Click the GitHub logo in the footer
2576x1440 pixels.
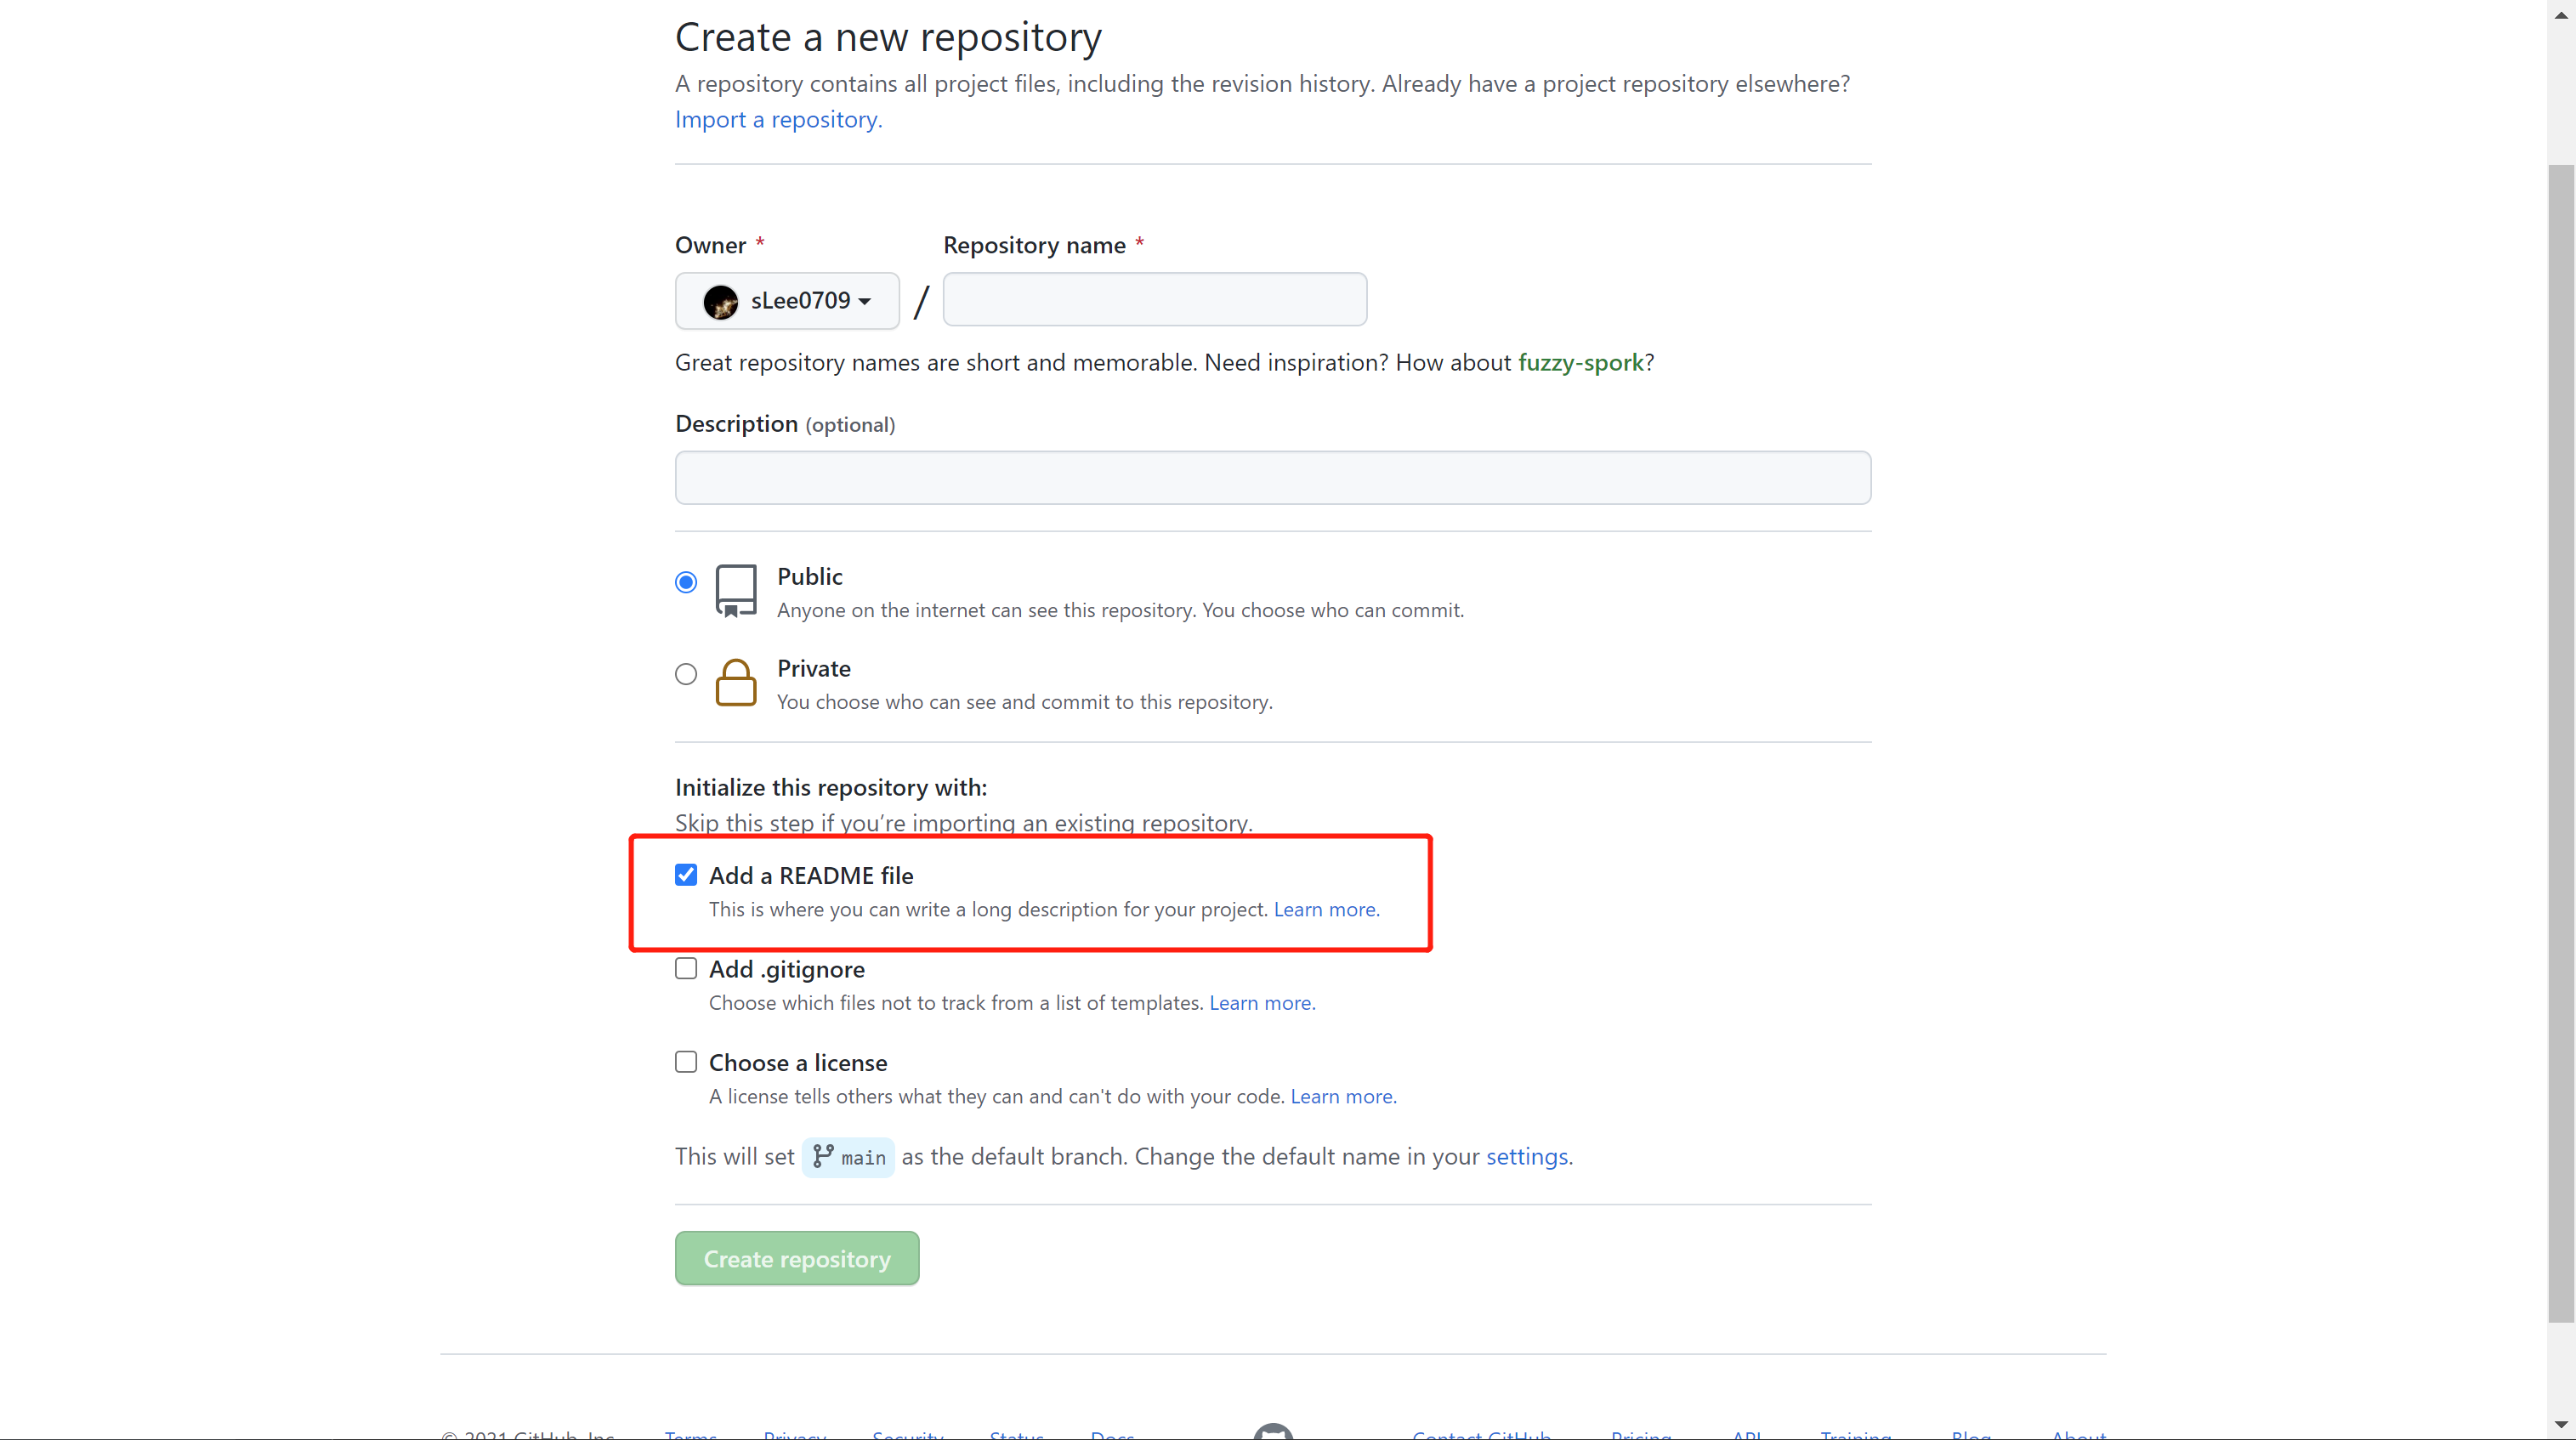(1273, 1432)
